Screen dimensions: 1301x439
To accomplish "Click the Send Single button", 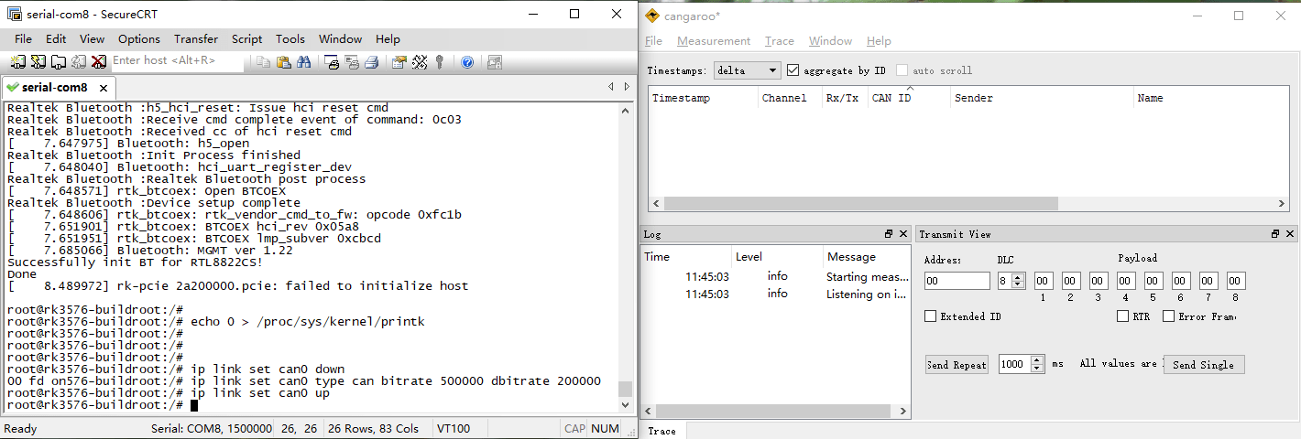I will tap(1203, 365).
